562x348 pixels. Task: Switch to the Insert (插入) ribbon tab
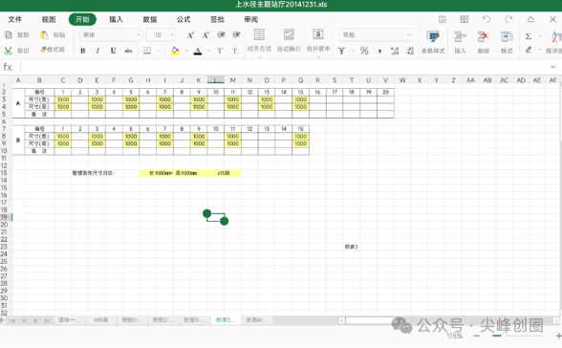[x=116, y=19]
